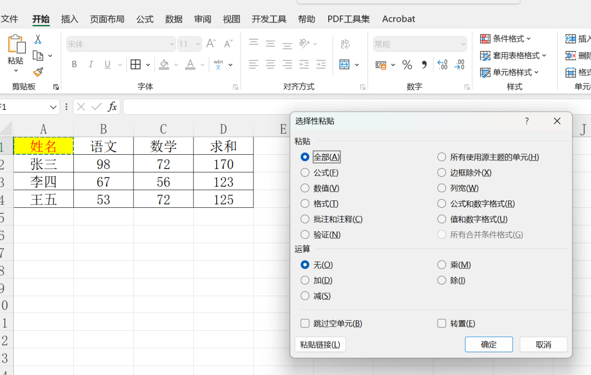This screenshot has height=375, width=591.
Task: Click the Copy icon in clipboard group
Action: [x=38, y=56]
